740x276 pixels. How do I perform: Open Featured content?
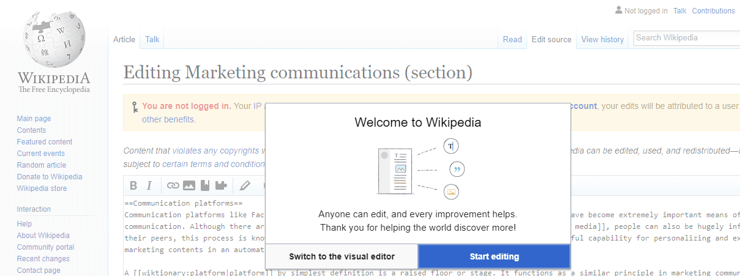pos(45,142)
